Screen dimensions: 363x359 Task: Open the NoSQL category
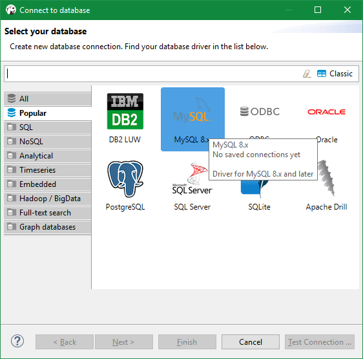click(x=48, y=142)
